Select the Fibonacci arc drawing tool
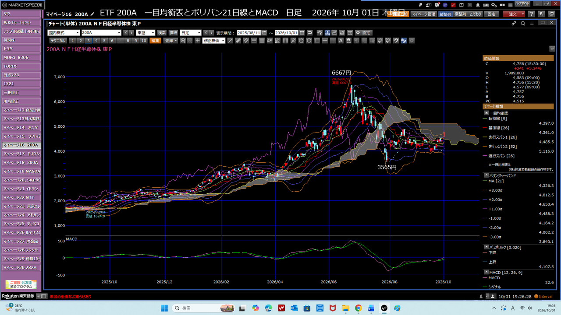This screenshot has width=561, height=315. point(270,41)
